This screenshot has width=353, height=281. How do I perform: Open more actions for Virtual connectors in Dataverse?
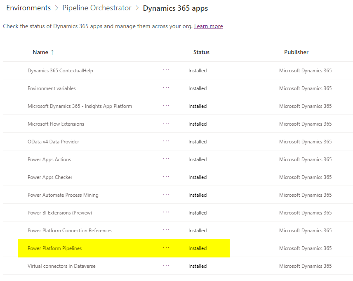(166, 266)
